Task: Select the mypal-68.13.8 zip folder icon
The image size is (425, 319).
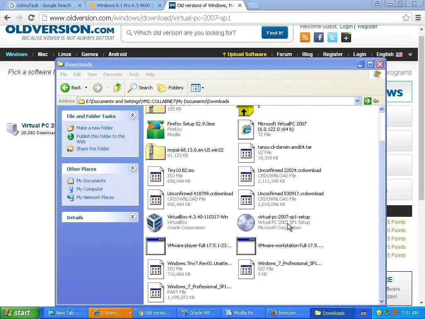Action: click(x=155, y=152)
